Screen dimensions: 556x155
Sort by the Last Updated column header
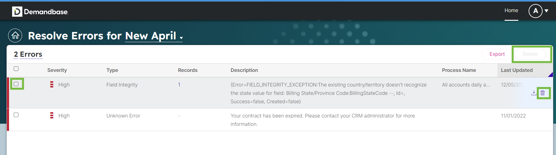click(x=516, y=70)
